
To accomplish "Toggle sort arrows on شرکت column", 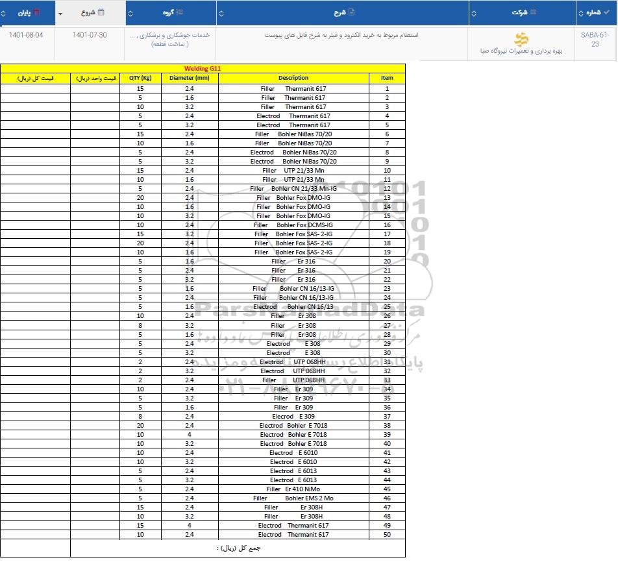I will 474,14.
